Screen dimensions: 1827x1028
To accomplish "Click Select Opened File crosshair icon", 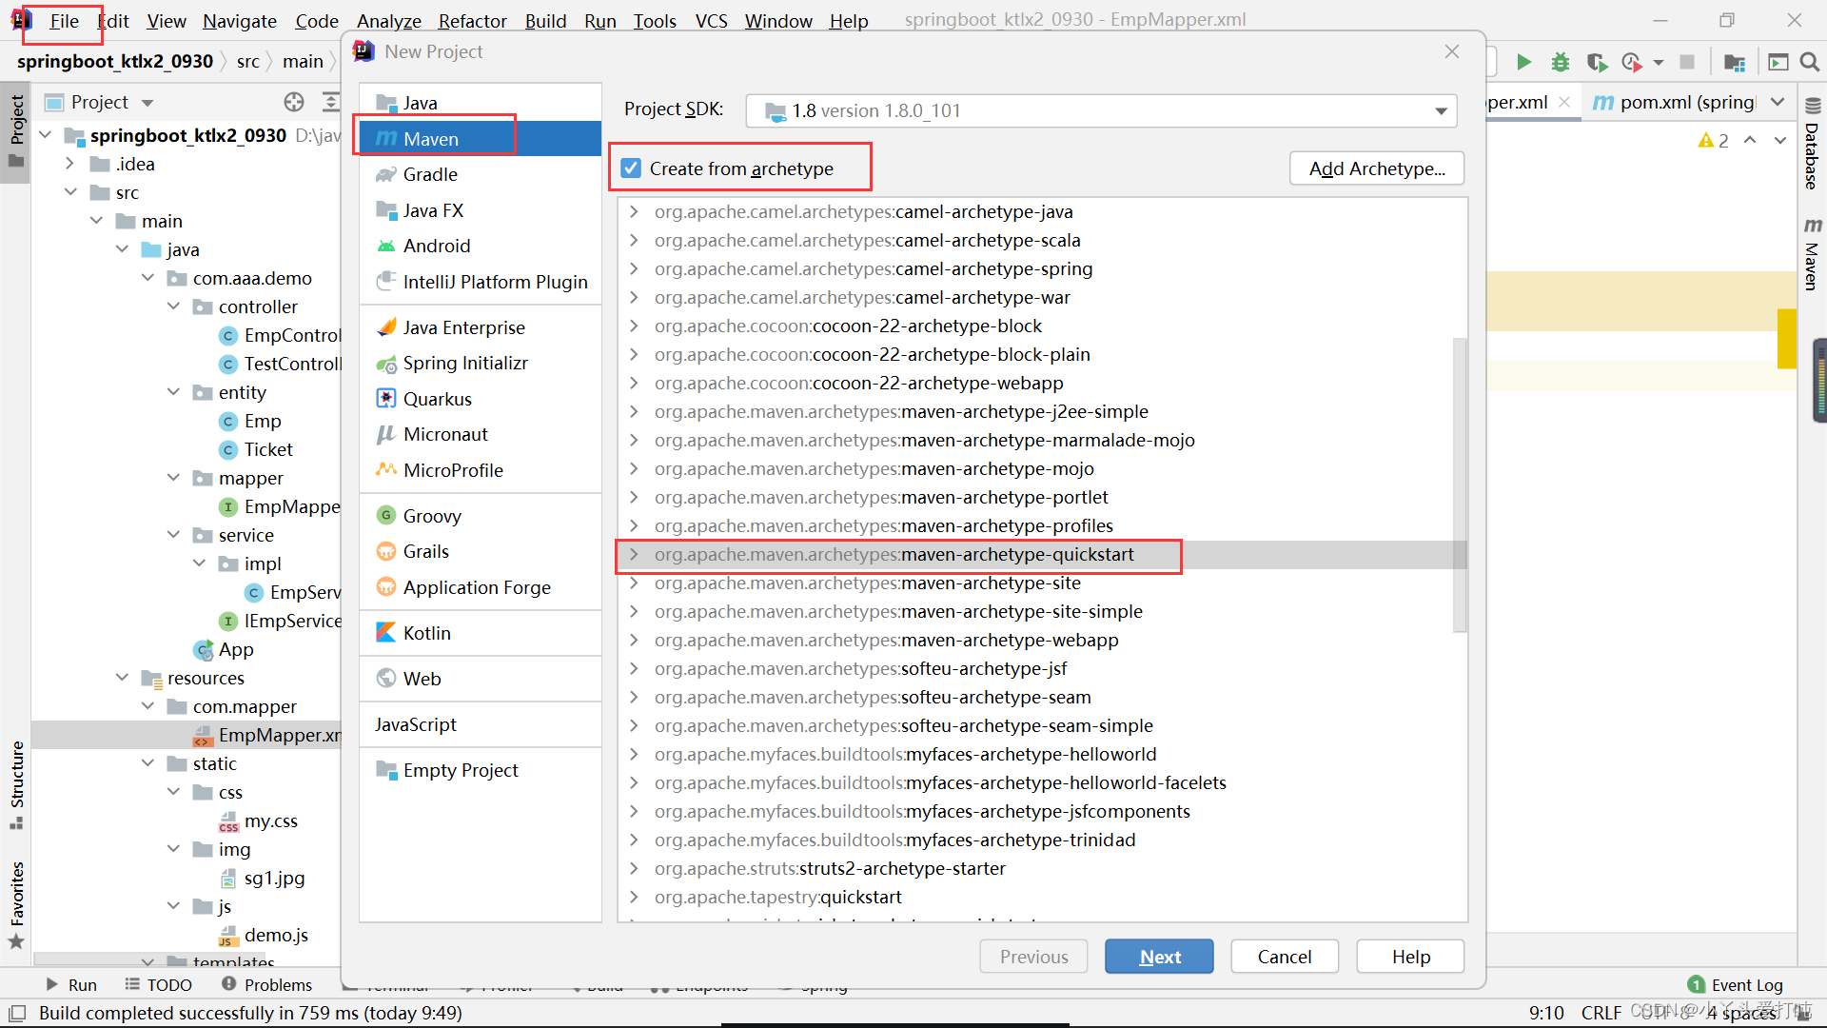I will tap(294, 102).
